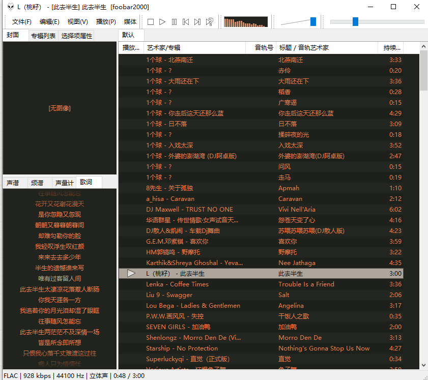Skip to the previous track
The image size is (428, 380).
pos(186,22)
